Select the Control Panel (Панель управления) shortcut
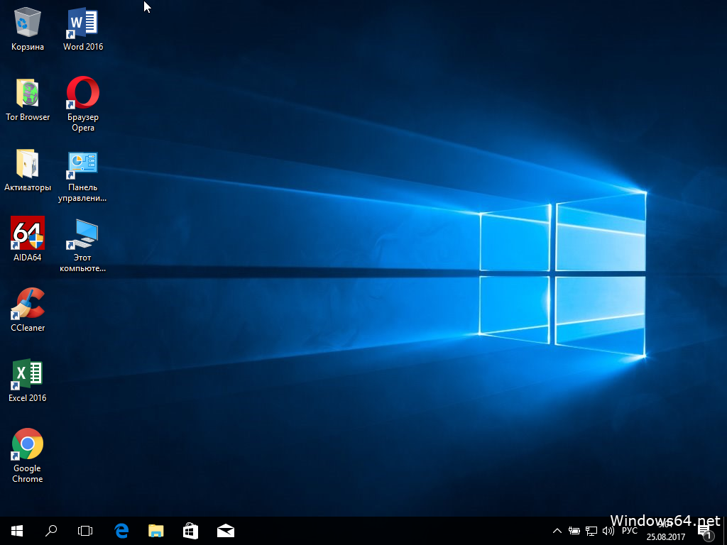This screenshot has height=545, width=727. coord(82,164)
